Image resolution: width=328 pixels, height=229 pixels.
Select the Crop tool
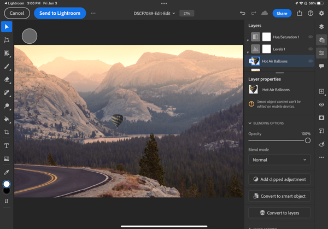tap(7, 132)
